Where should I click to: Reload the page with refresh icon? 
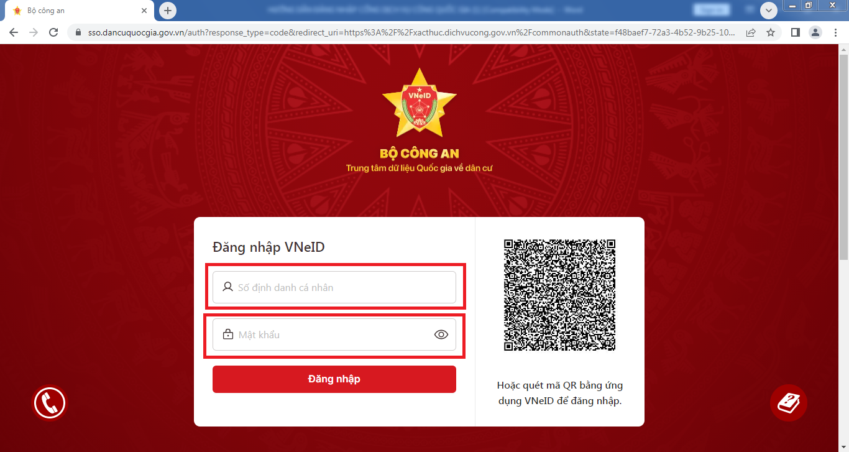53,32
